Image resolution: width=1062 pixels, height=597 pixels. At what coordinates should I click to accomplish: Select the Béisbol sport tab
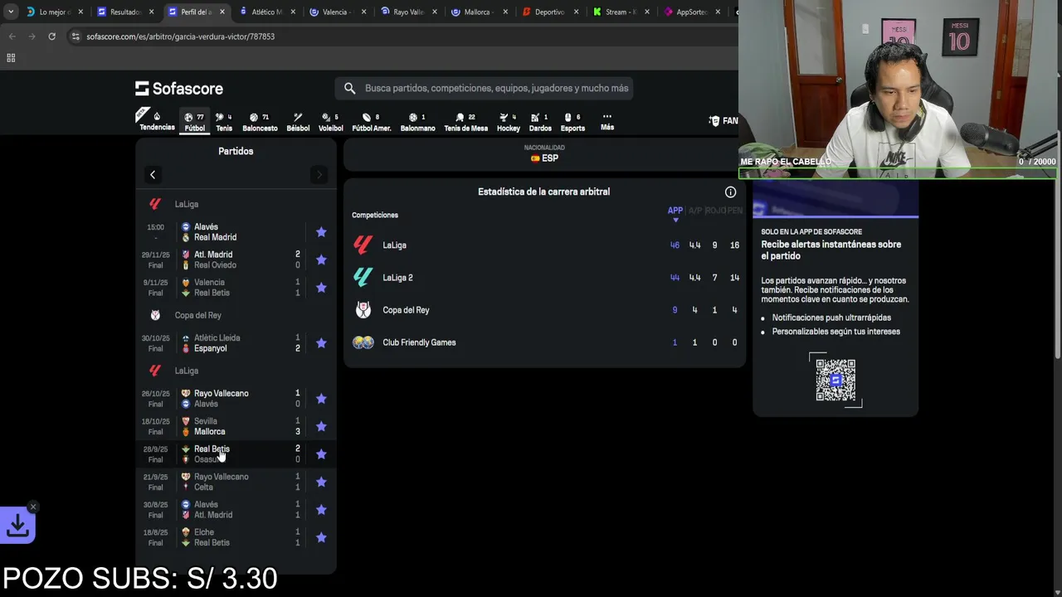[298, 122]
